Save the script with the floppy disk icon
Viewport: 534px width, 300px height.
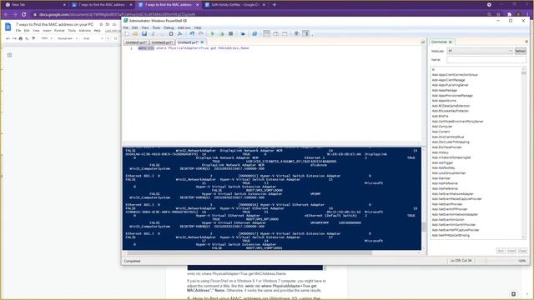(144, 34)
